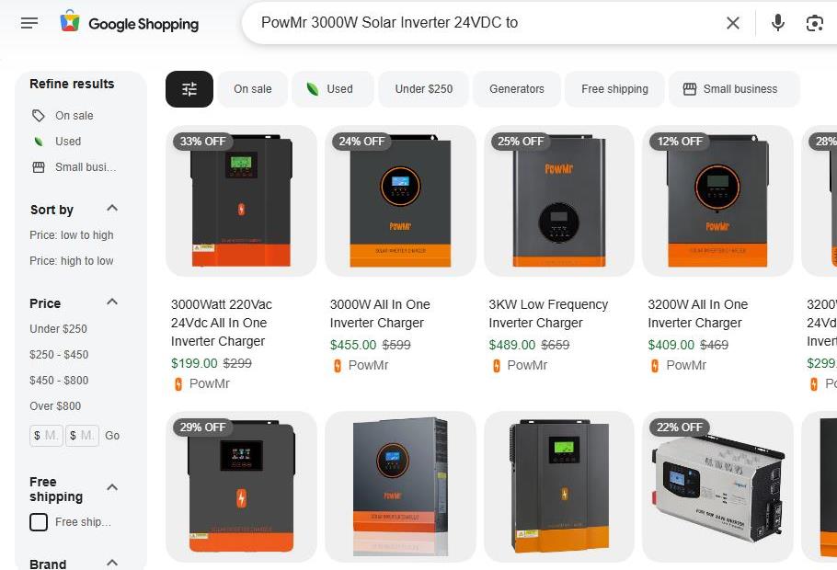Select the Generators filter chip
837x570 pixels.
(517, 89)
